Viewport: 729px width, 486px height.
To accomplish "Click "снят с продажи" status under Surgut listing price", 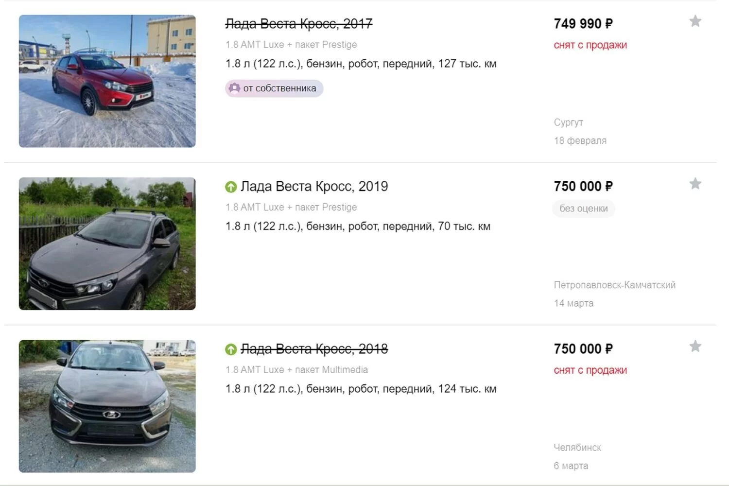I will (x=590, y=45).
